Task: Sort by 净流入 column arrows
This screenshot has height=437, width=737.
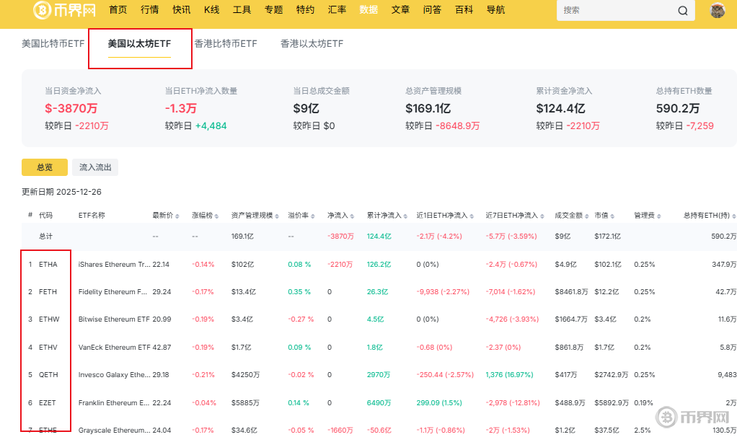Action: pos(352,216)
